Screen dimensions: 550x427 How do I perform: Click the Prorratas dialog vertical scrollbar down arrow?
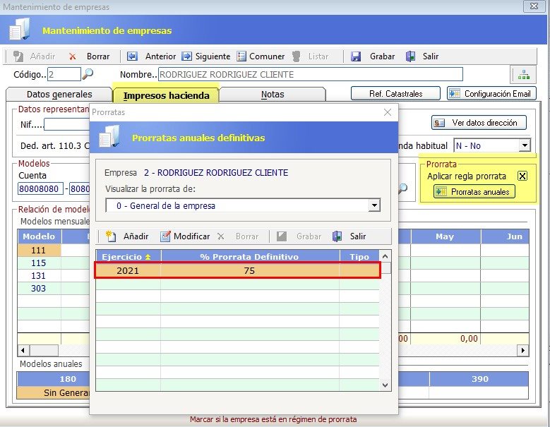[385, 385]
